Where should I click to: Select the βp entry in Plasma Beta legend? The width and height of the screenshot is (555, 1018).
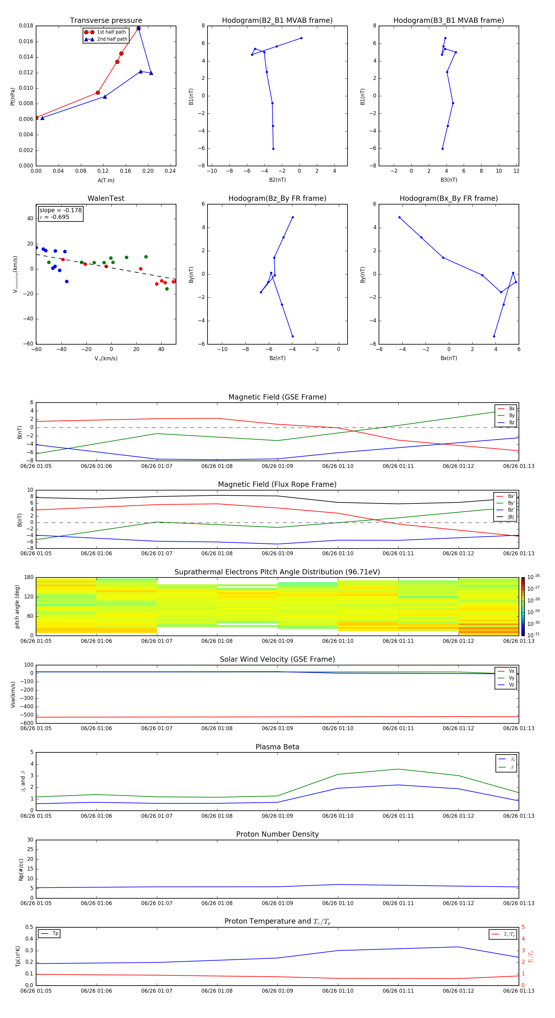[x=507, y=759]
